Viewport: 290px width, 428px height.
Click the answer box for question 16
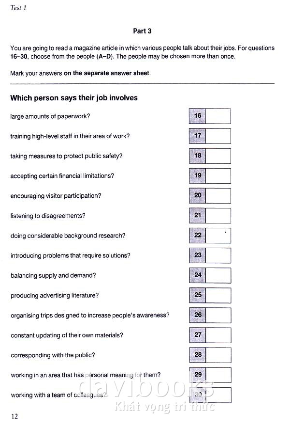218,116
